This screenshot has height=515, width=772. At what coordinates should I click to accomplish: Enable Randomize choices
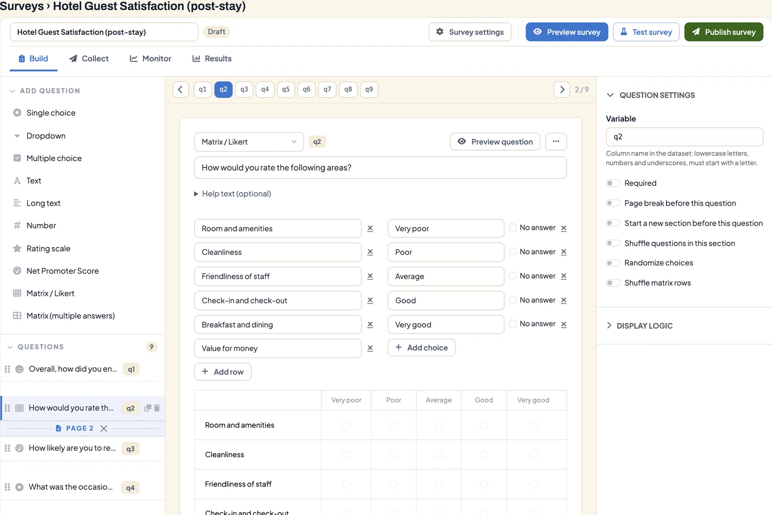[x=613, y=263]
